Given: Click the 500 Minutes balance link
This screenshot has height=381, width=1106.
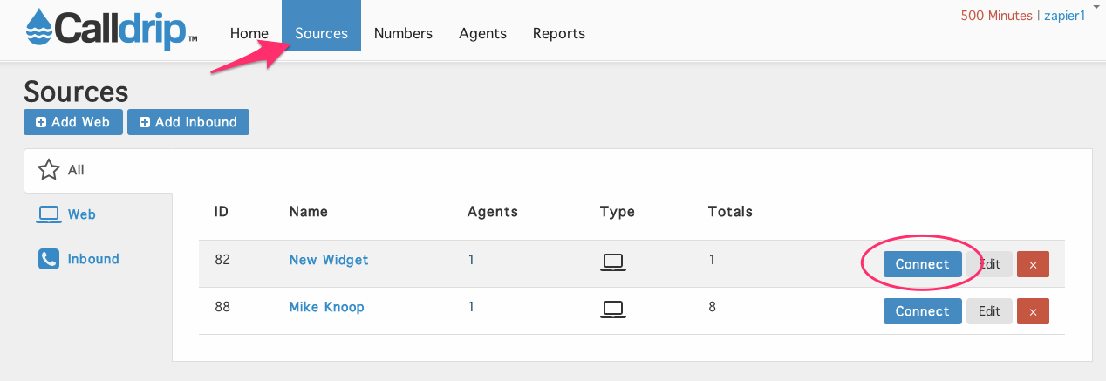Looking at the screenshot, I should tap(996, 16).
